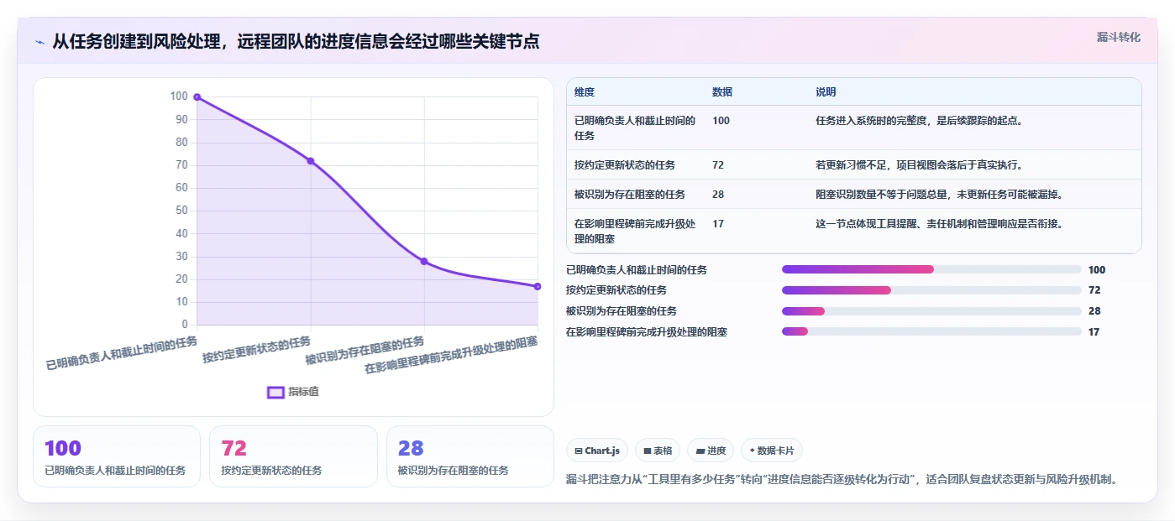Image resolution: width=1175 pixels, height=521 pixels.
Task: Click the 漏斗转化 label in the header
Action: coord(1118,37)
